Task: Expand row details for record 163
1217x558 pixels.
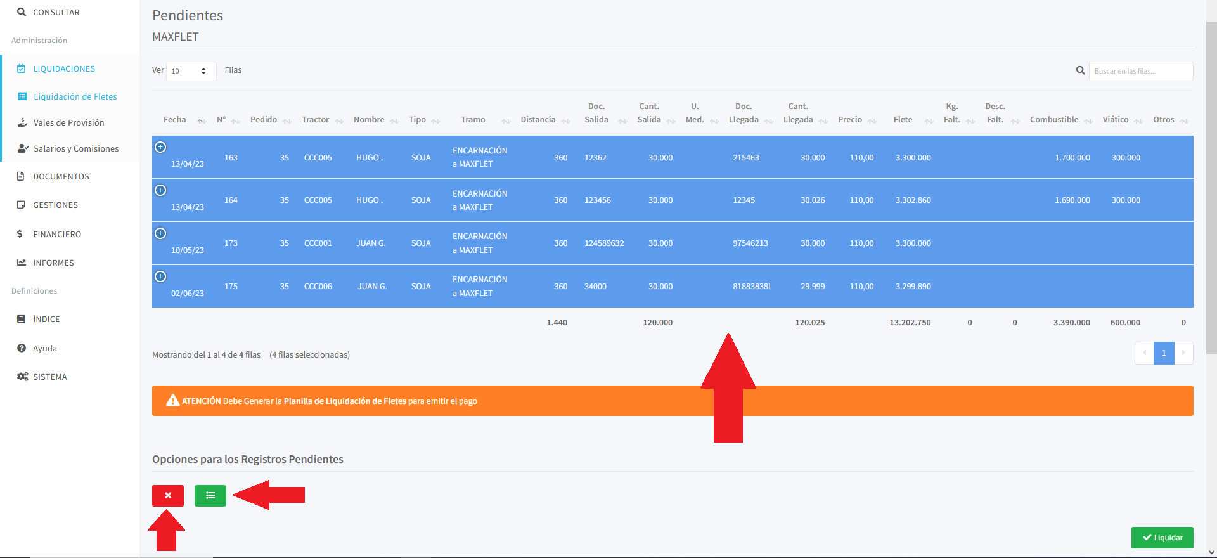Action: 161,147
